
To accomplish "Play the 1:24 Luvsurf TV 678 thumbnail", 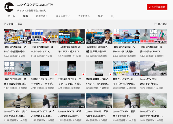I will (17, 101).
